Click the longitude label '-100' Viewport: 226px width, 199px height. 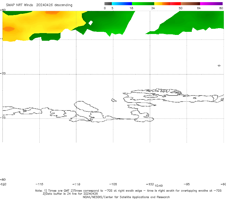point(150,184)
